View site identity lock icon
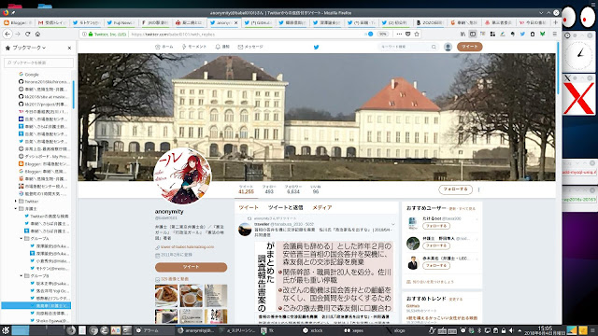The width and height of the screenshot is (598, 336). (x=91, y=34)
